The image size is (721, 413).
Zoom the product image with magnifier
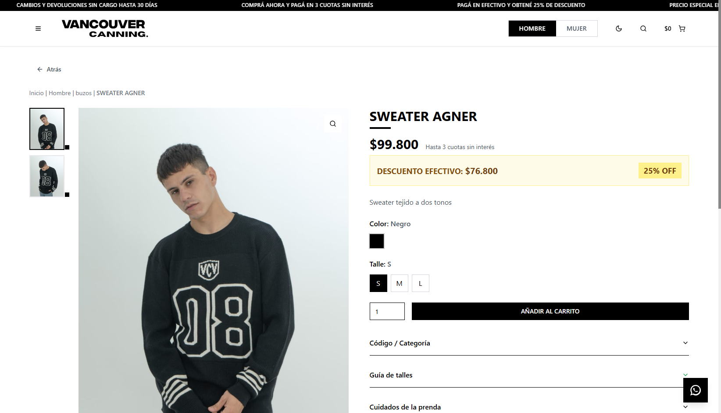click(333, 124)
